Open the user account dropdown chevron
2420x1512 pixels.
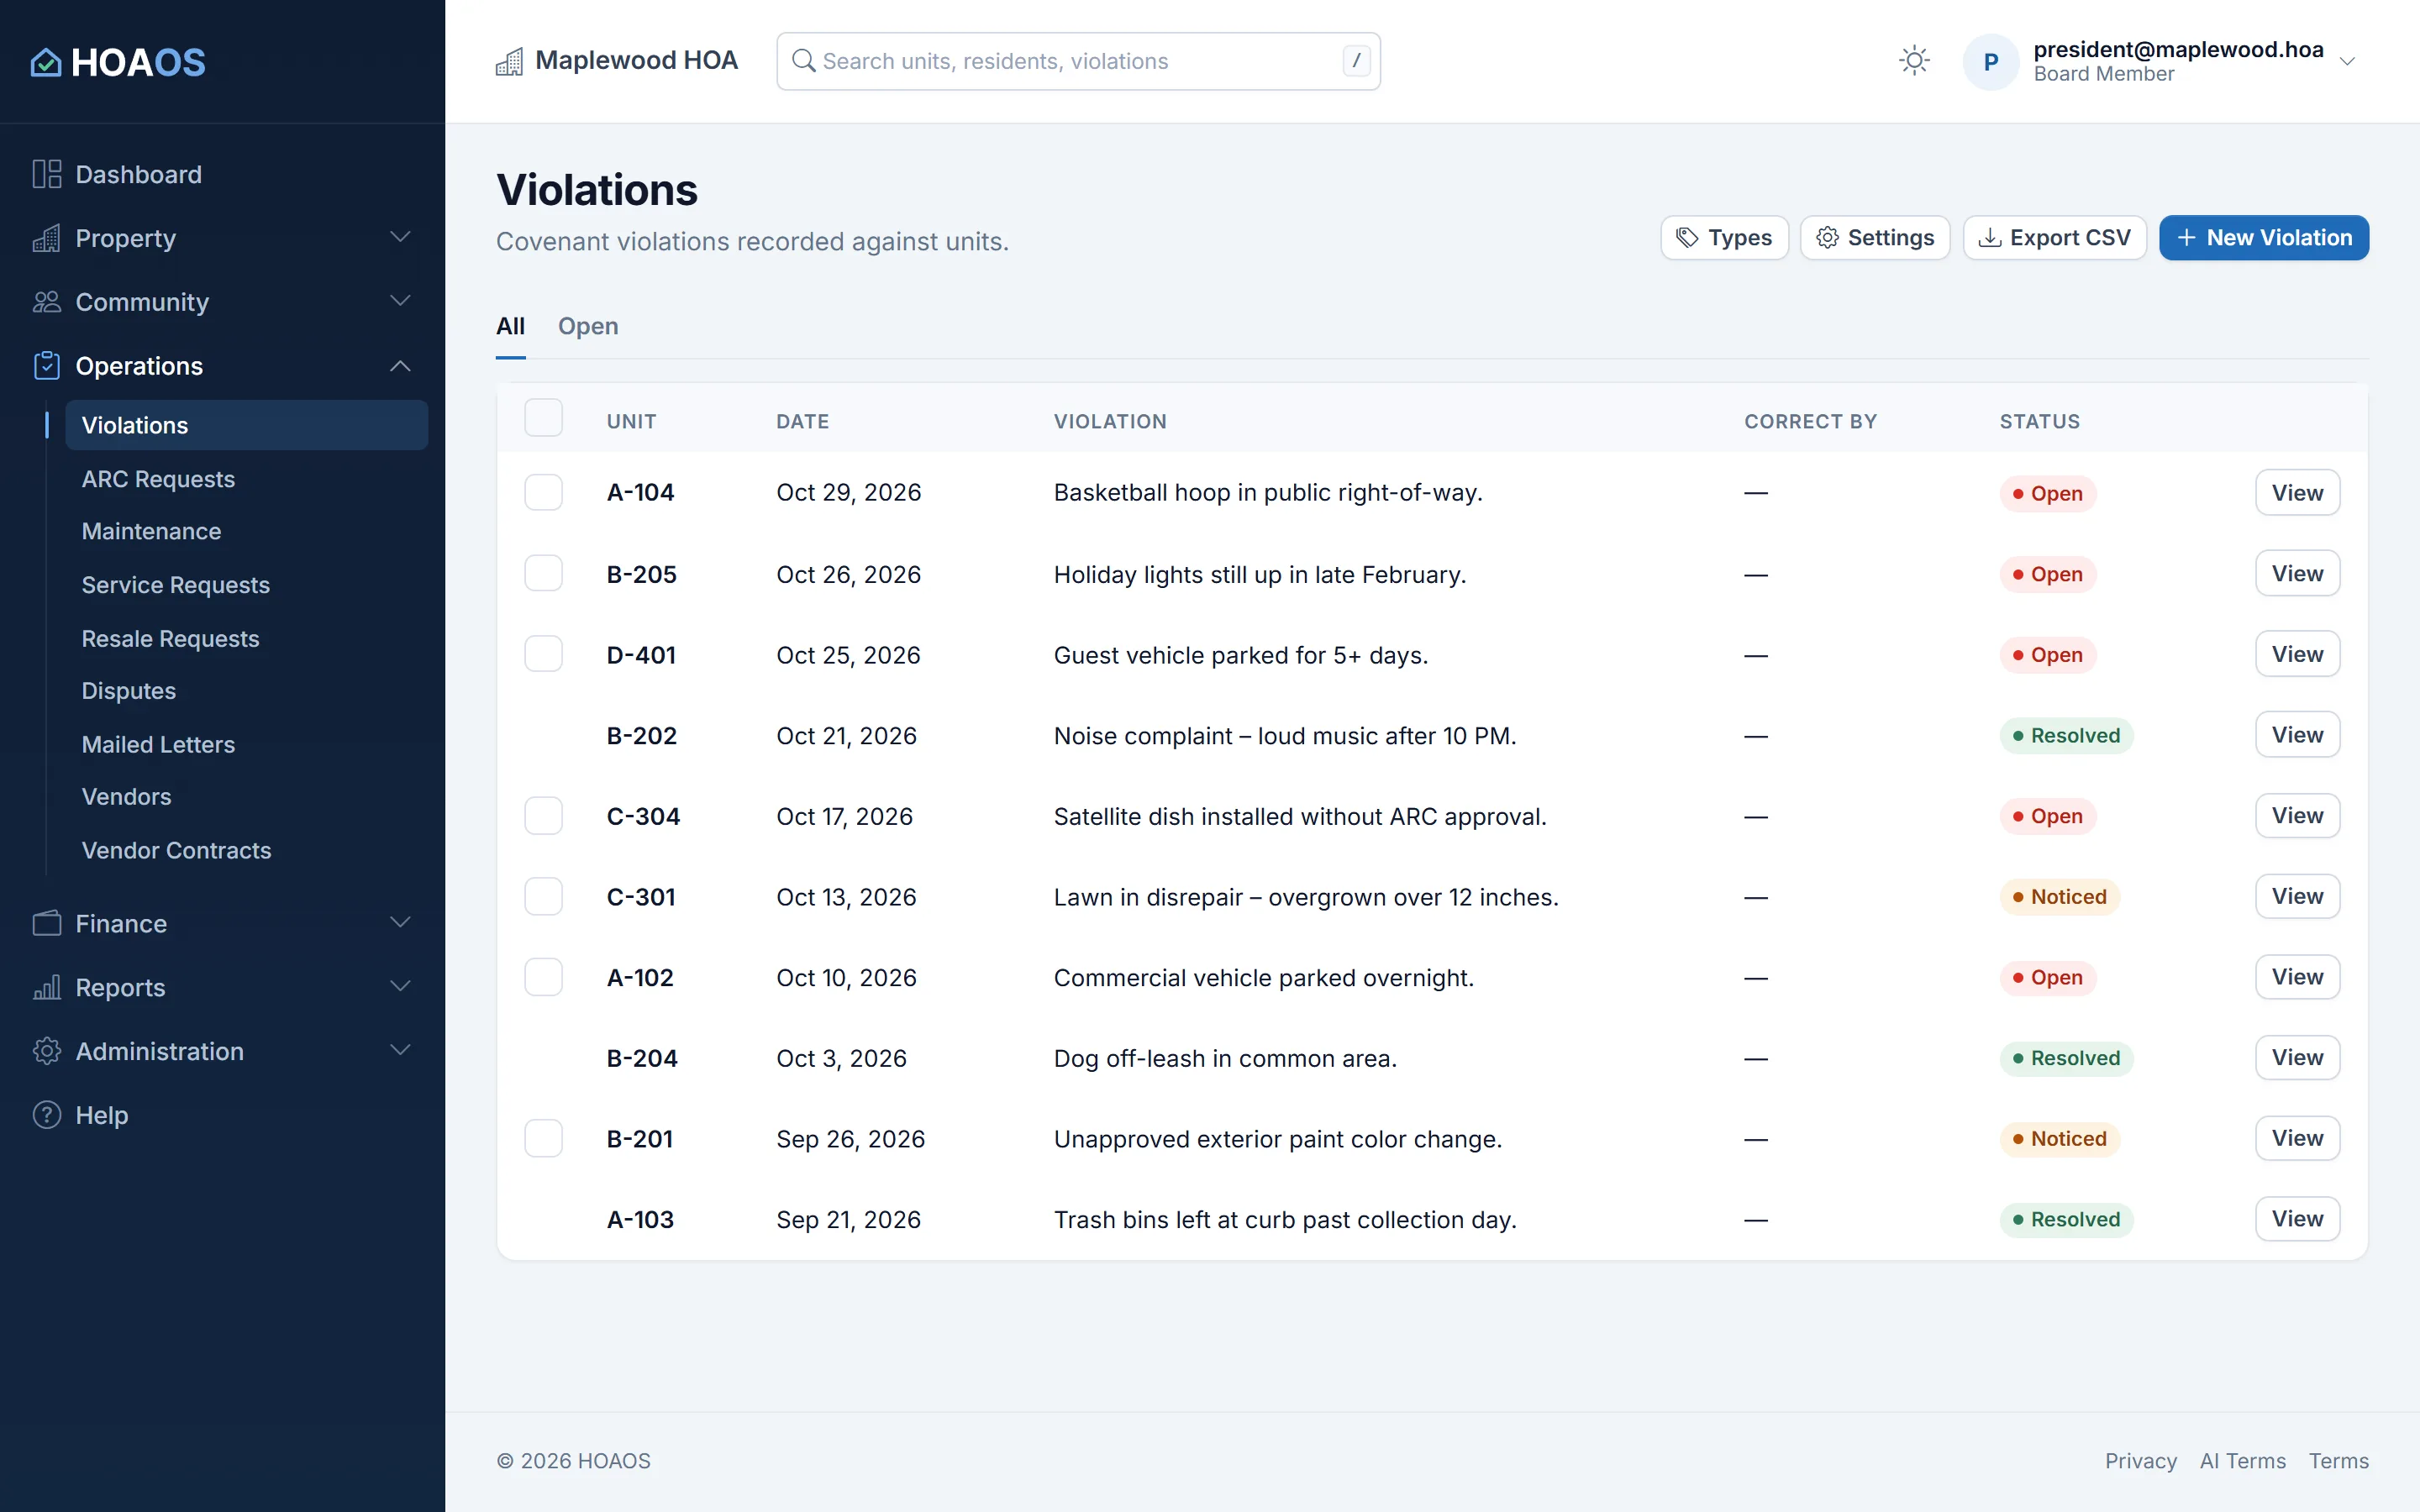(x=2347, y=62)
